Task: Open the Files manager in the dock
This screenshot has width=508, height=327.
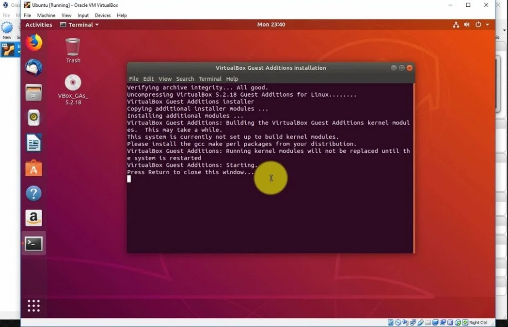Action: [x=34, y=92]
